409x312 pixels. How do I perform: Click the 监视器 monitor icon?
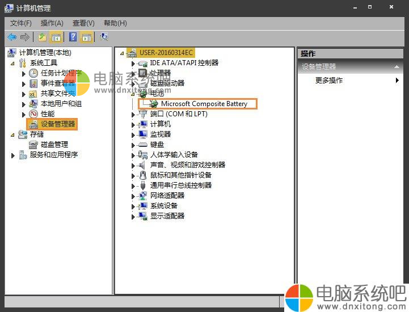[x=143, y=134]
